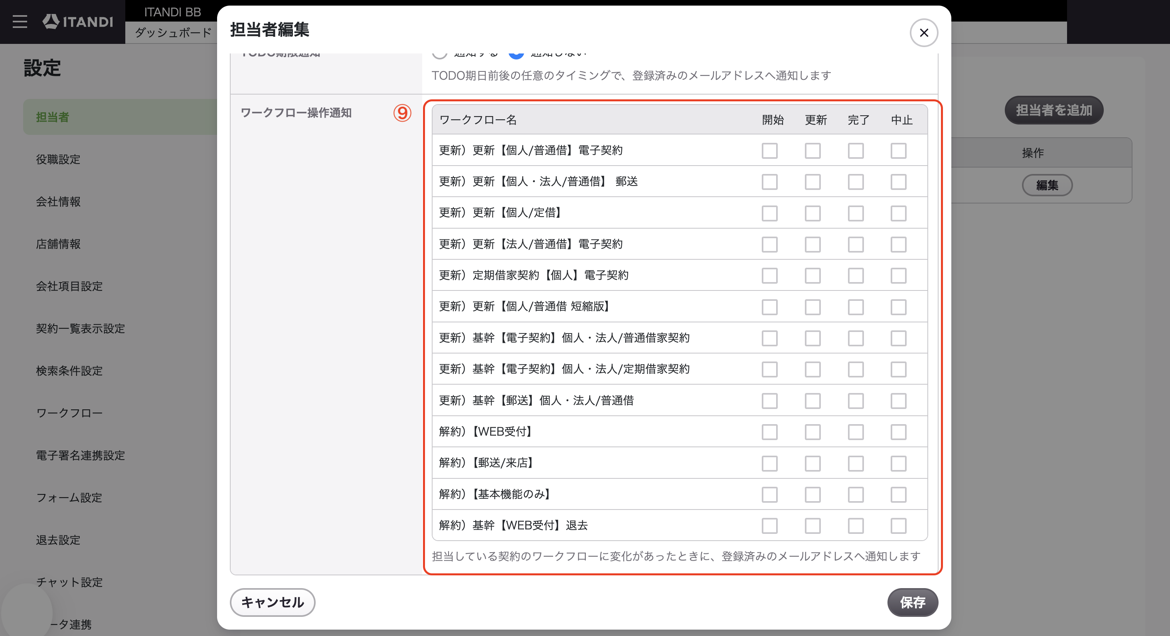Select 店舗情報 in settings sidebar

pos(58,244)
